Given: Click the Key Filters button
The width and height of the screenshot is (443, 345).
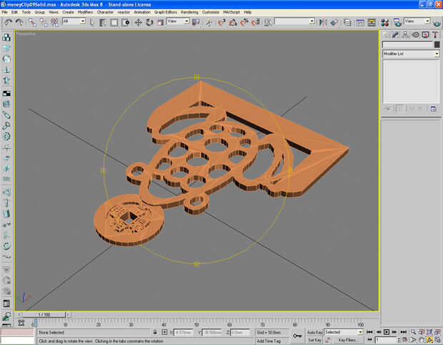Looking at the screenshot, I should point(347,340).
